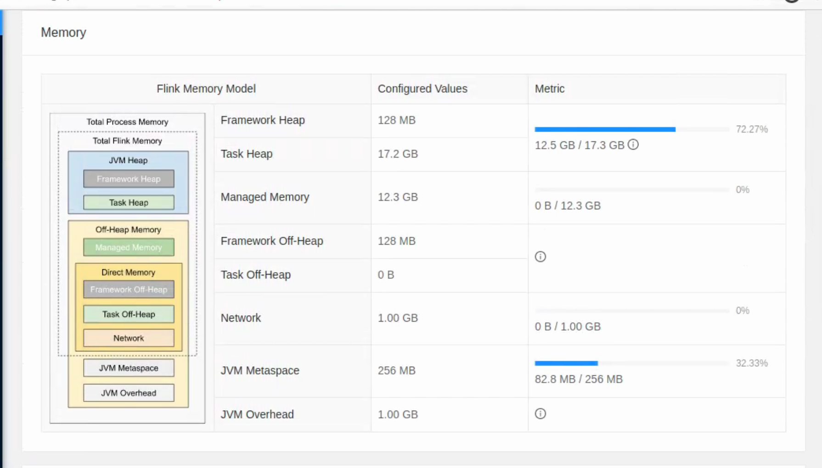Click the 256 MB JVM Metaspace configured value
The width and height of the screenshot is (822, 468).
396,370
